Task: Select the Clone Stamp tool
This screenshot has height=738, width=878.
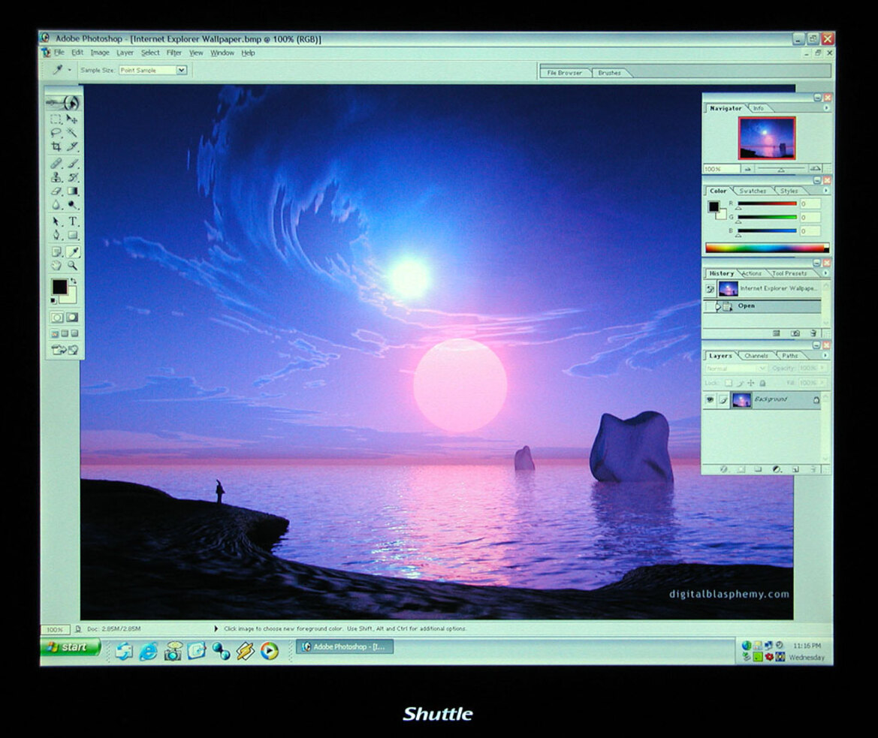Action: click(56, 177)
